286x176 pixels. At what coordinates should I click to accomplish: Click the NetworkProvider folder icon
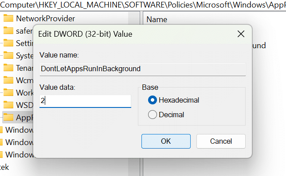8,18
